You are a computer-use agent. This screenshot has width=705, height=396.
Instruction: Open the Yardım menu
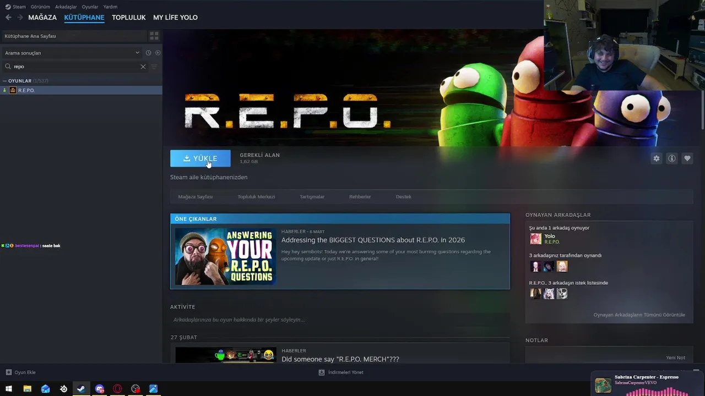110,7
